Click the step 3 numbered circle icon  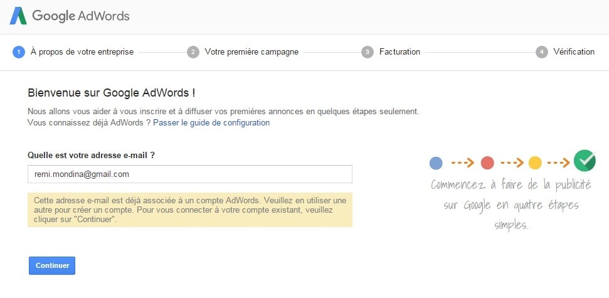point(368,51)
